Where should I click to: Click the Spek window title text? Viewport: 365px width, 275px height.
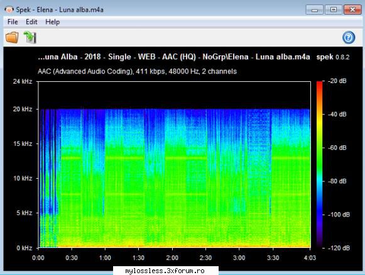coord(60,10)
